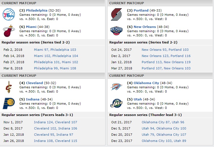Click the Oklahoma City Thunder logo
This screenshot has height=147, width=214.
[x=116, y=87]
